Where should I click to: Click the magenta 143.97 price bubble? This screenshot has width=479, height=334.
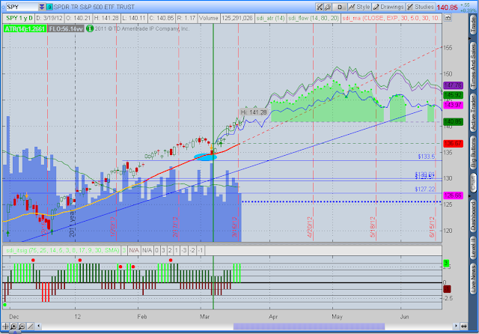click(453, 105)
